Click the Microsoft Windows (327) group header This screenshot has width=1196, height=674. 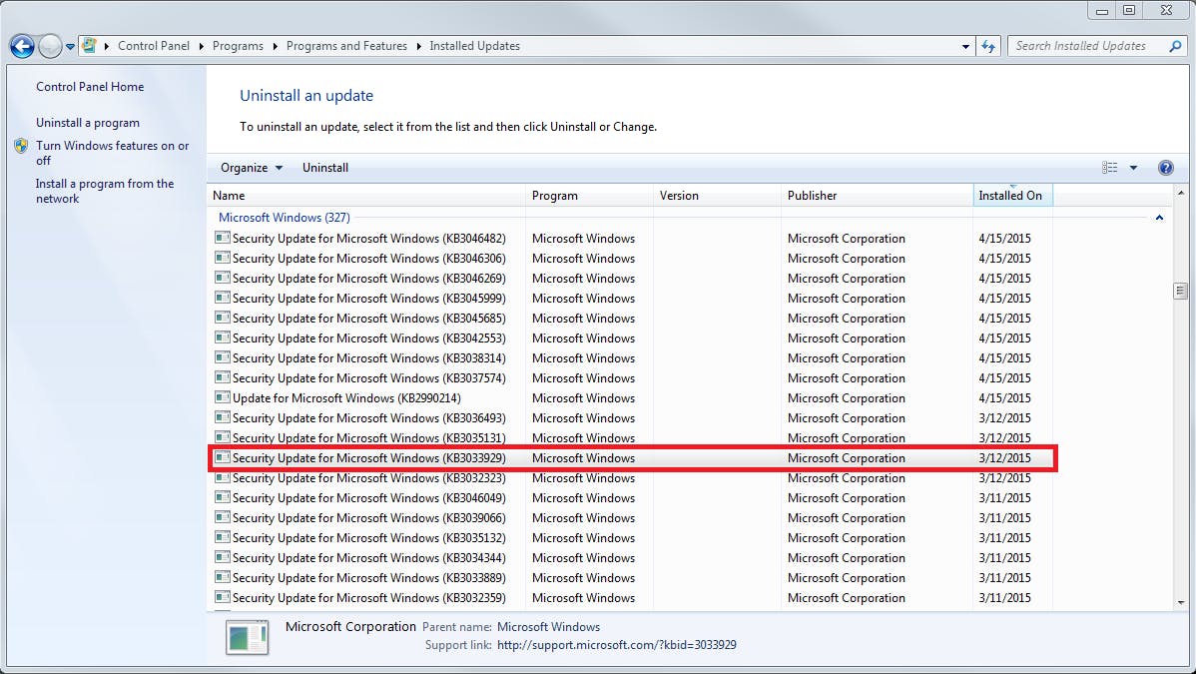[x=285, y=218]
